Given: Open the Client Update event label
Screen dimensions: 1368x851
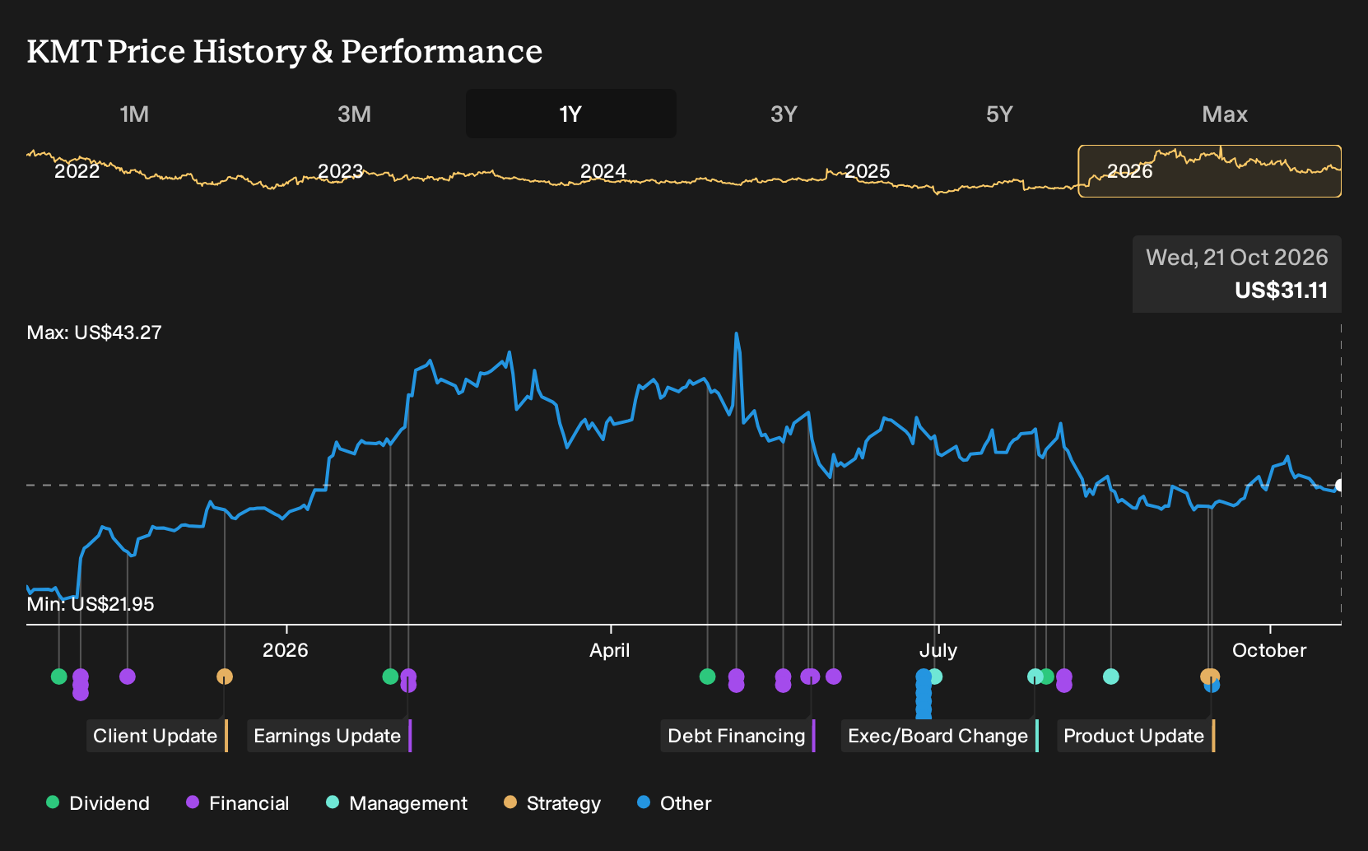Looking at the screenshot, I should click(157, 736).
